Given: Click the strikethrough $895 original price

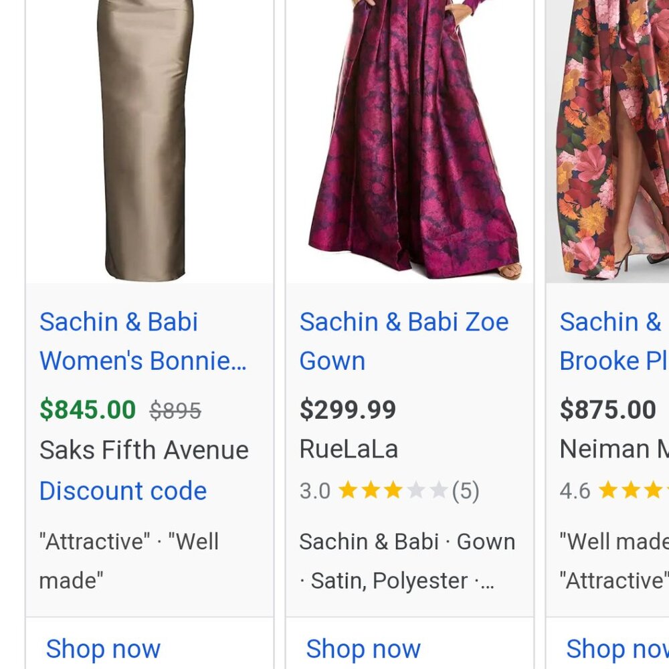Looking at the screenshot, I should point(175,409).
